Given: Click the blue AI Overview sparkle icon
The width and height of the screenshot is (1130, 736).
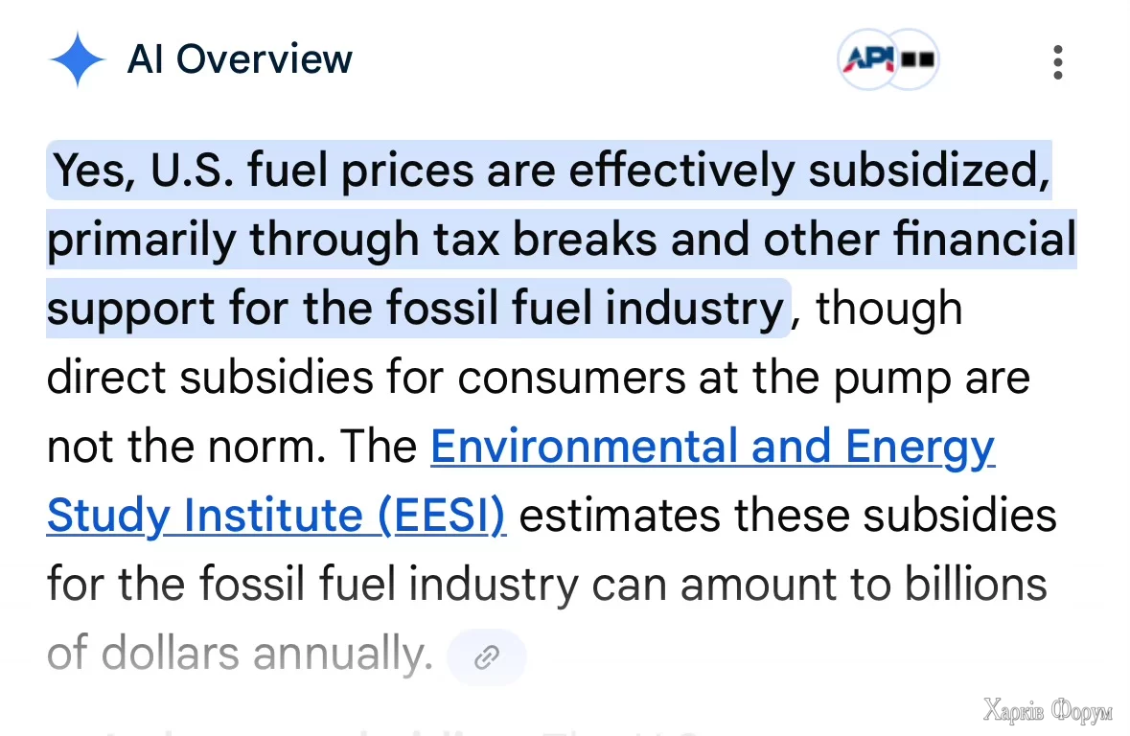Looking at the screenshot, I should 78,59.
